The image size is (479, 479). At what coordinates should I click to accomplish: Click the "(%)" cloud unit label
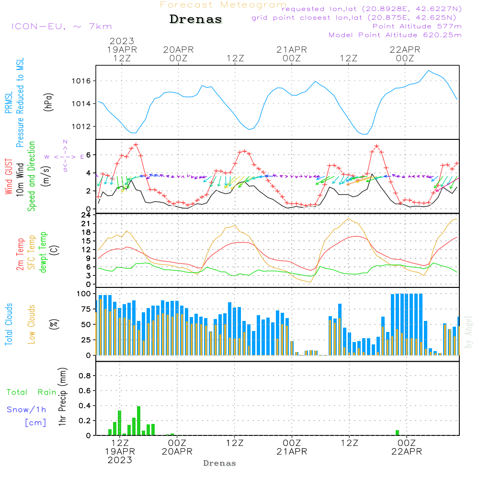pyautogui.click(x=54, y=324)
